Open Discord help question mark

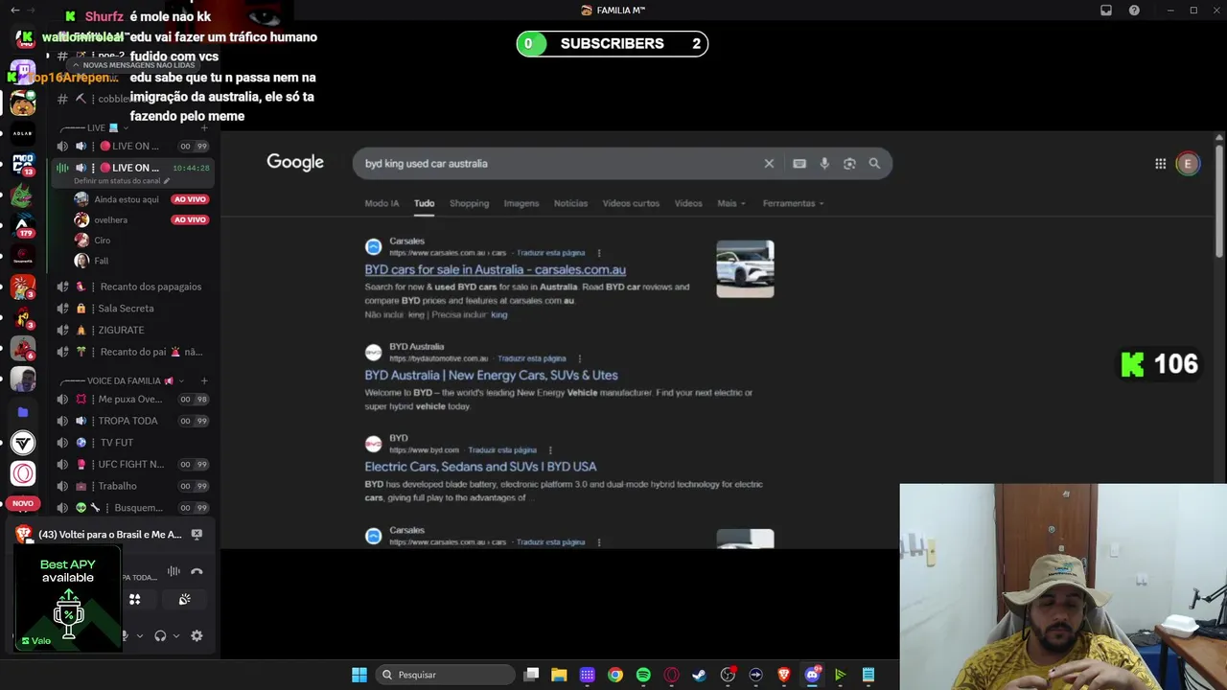point(1135,11)
